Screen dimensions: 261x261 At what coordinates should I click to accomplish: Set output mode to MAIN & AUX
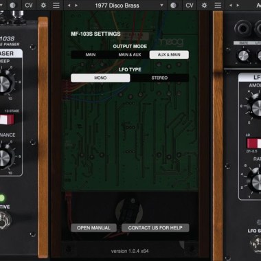pos(130,55)
